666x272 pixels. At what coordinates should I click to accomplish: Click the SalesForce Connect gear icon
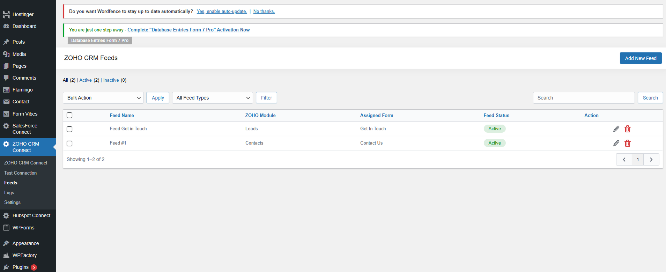coord(6,126)
